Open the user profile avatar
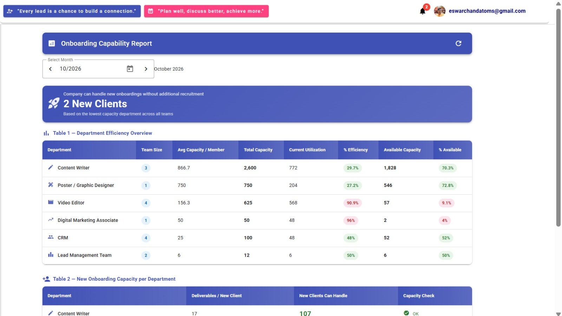This screenshot has height=316, width=562. coord(440,11)
